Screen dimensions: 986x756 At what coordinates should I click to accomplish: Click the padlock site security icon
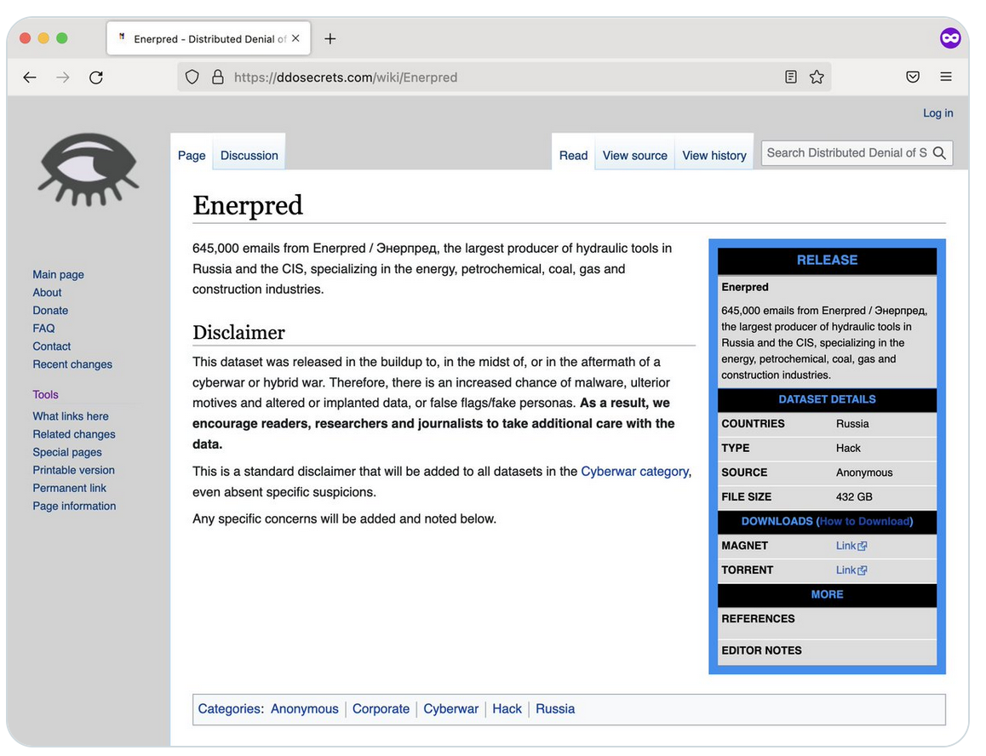coord(218,77)
